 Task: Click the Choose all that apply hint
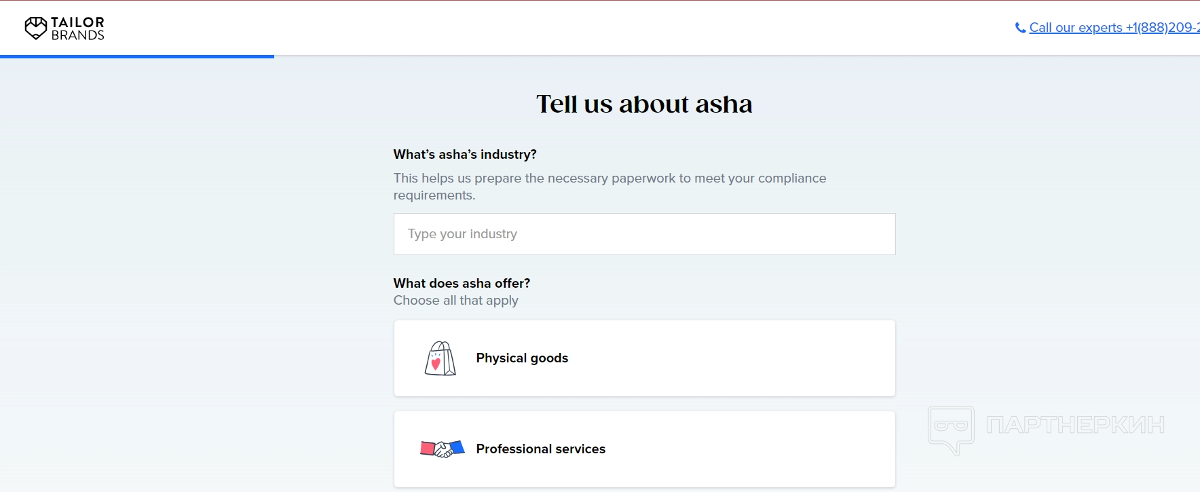coord(455,301)
